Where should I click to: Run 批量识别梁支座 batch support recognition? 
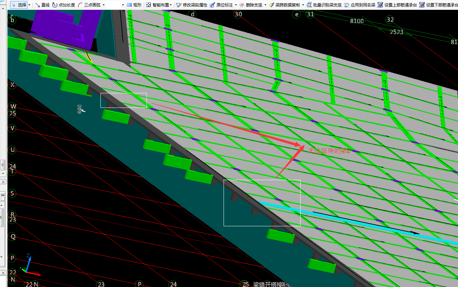click(x=324, y=5)
